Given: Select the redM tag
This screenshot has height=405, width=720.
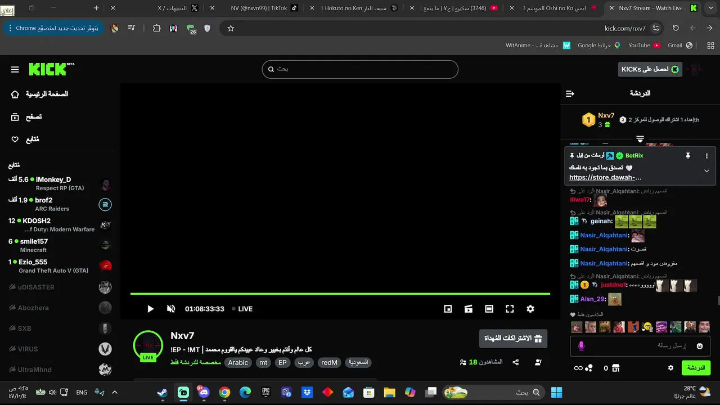Looking at the screenshot, I should click(x=329, y=363).
